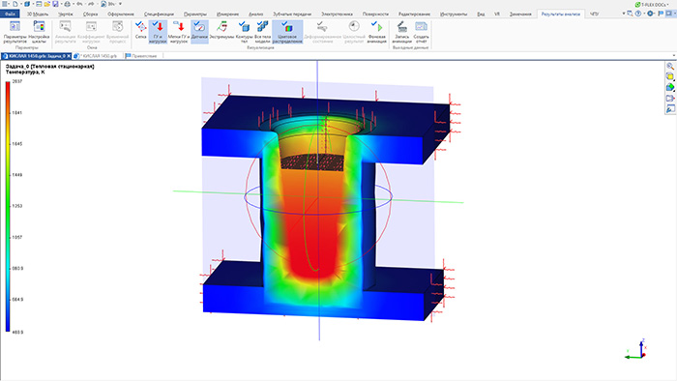Screen dimensions: 677x381
Task: Toggle Сетка mesh display
Action: coord(141,32)
